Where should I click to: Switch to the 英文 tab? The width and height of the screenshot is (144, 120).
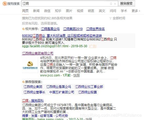[102, 11]
